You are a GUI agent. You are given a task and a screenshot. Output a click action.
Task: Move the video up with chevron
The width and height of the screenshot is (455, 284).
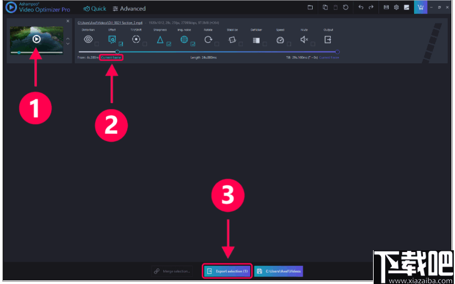pos(68,39)
